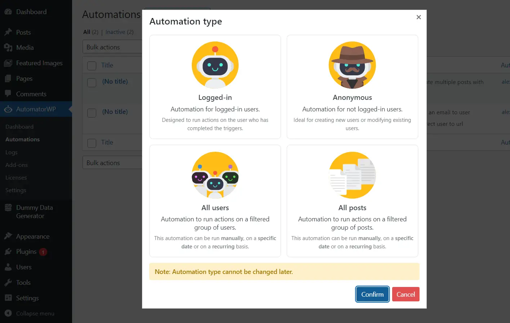Click the Media icon in sidebar
510x323 pixels.
tap(8, 48)
